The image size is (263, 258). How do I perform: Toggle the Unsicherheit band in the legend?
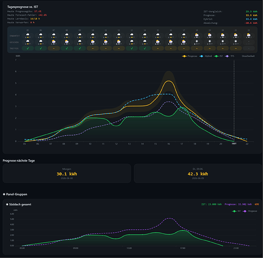(248, 56)
